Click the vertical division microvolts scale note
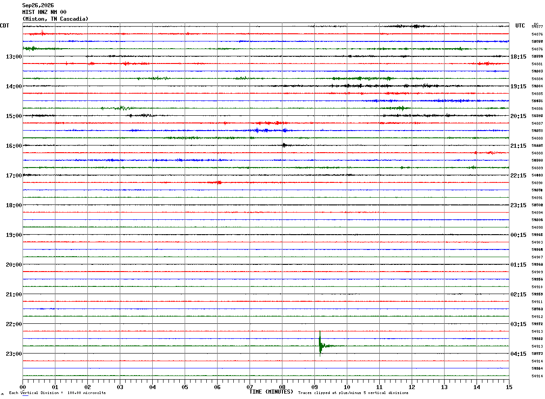545x399 pixels. pos(57,393)
